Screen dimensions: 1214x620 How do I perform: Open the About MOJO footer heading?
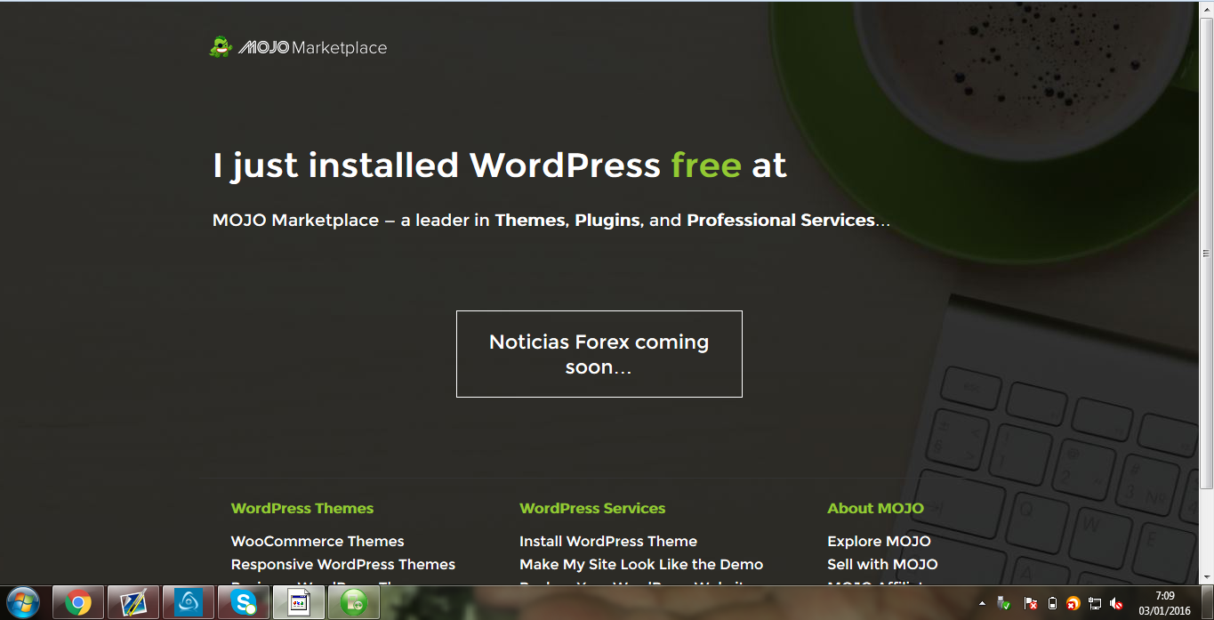click(x=875, y=509)
